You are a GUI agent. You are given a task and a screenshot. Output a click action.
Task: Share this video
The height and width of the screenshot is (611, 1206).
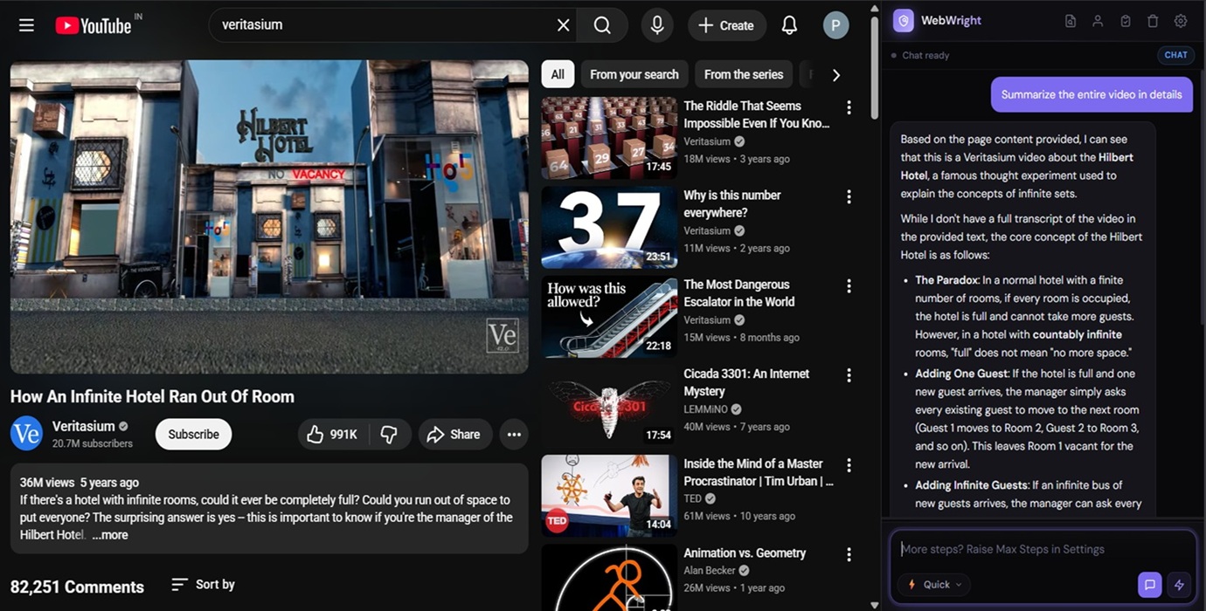(454, 434)
